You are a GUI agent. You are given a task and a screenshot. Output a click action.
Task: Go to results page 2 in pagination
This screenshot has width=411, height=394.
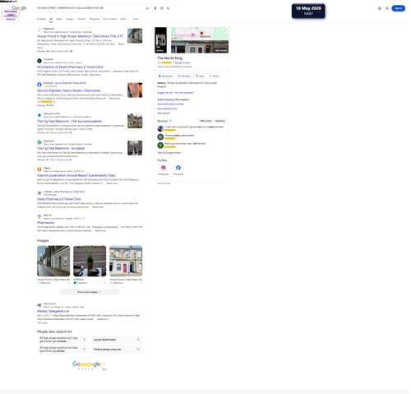point(82,370)
